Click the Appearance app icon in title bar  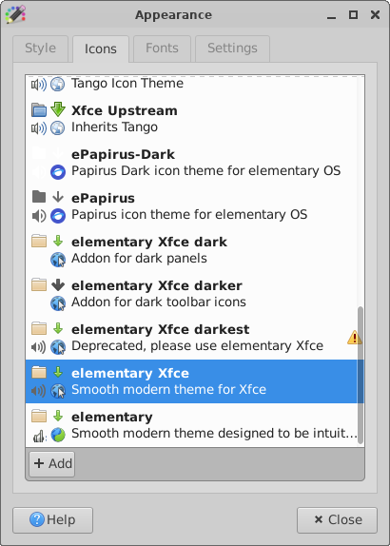[15, 14]
